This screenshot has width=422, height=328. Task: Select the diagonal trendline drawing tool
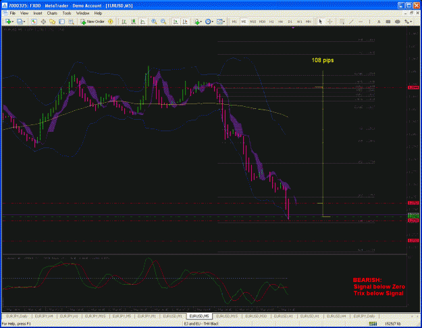(351, 22)
